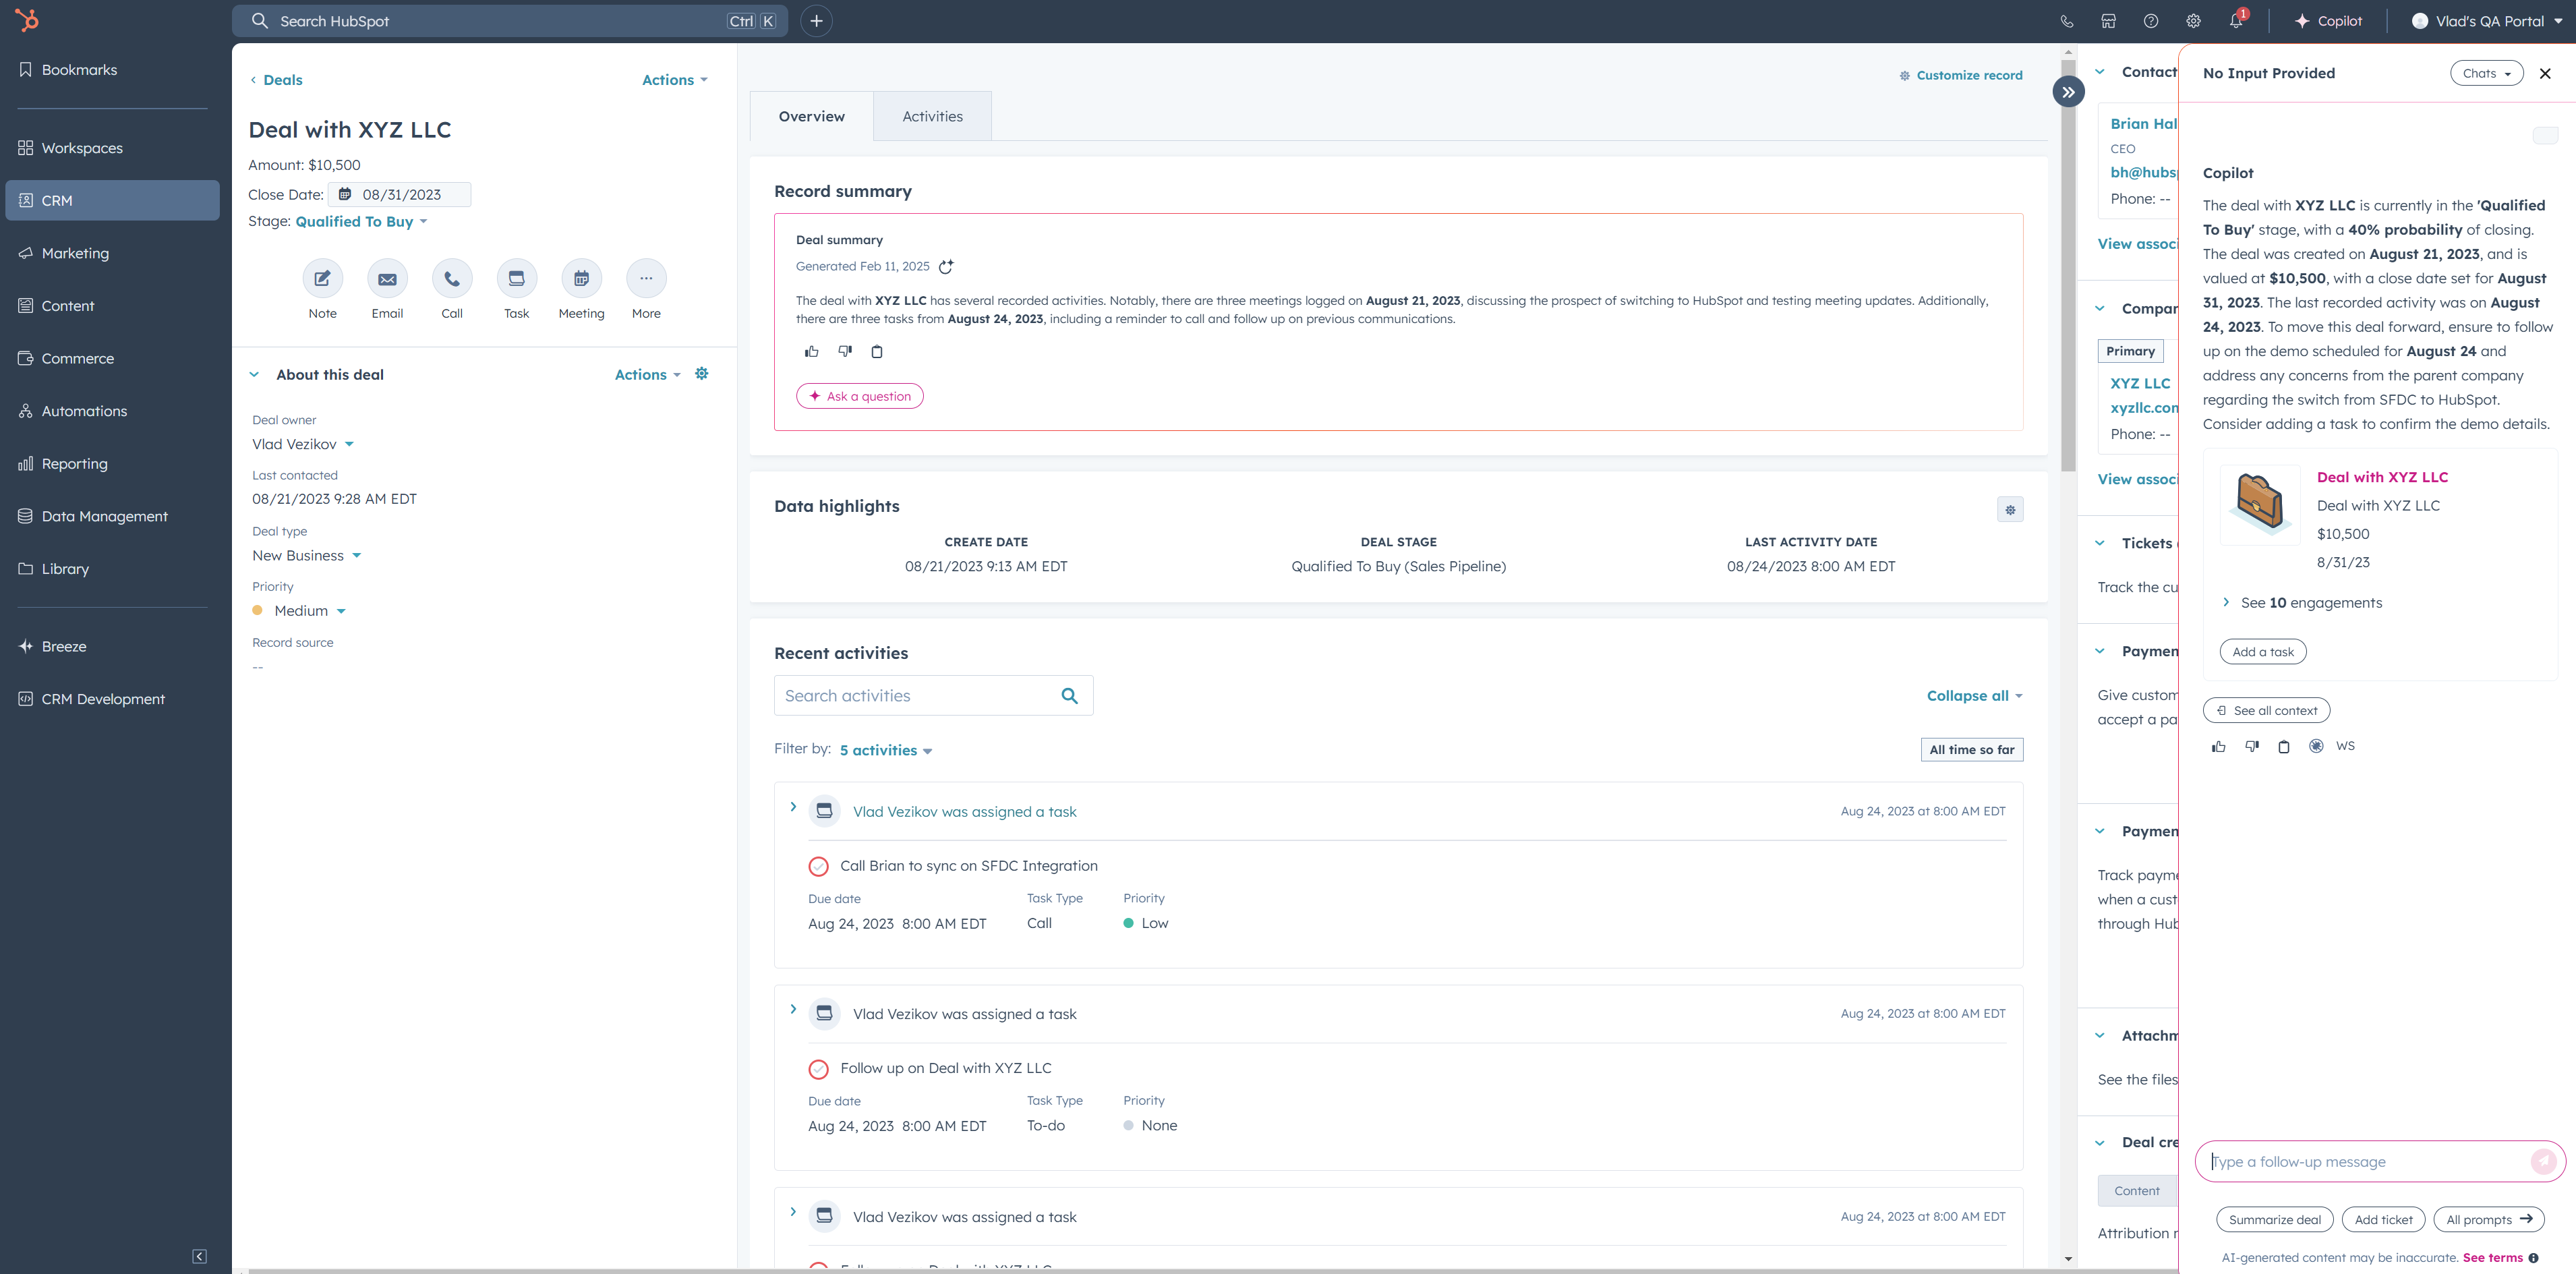
Task: Open the 5 activities filter dropdown
Action: (885, 751)
